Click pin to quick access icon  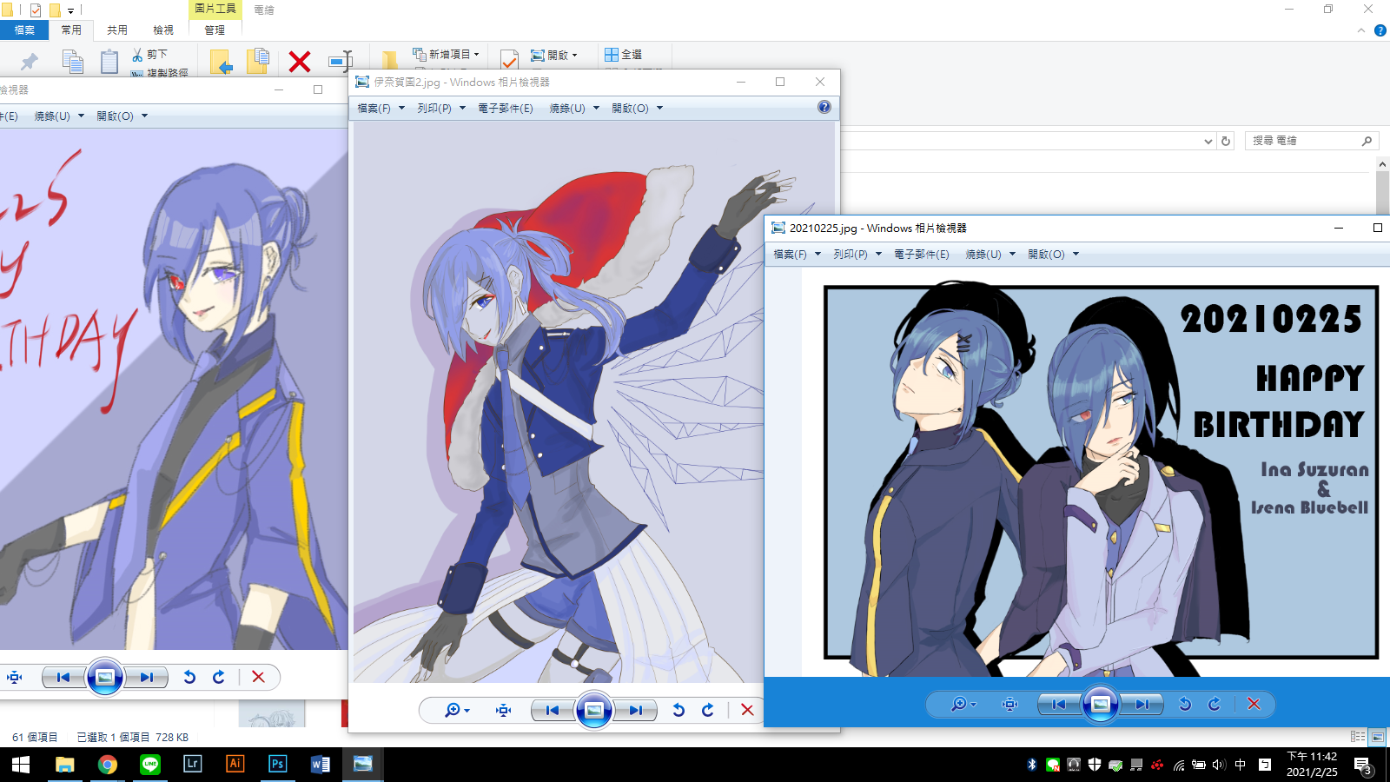coord(30,61)
